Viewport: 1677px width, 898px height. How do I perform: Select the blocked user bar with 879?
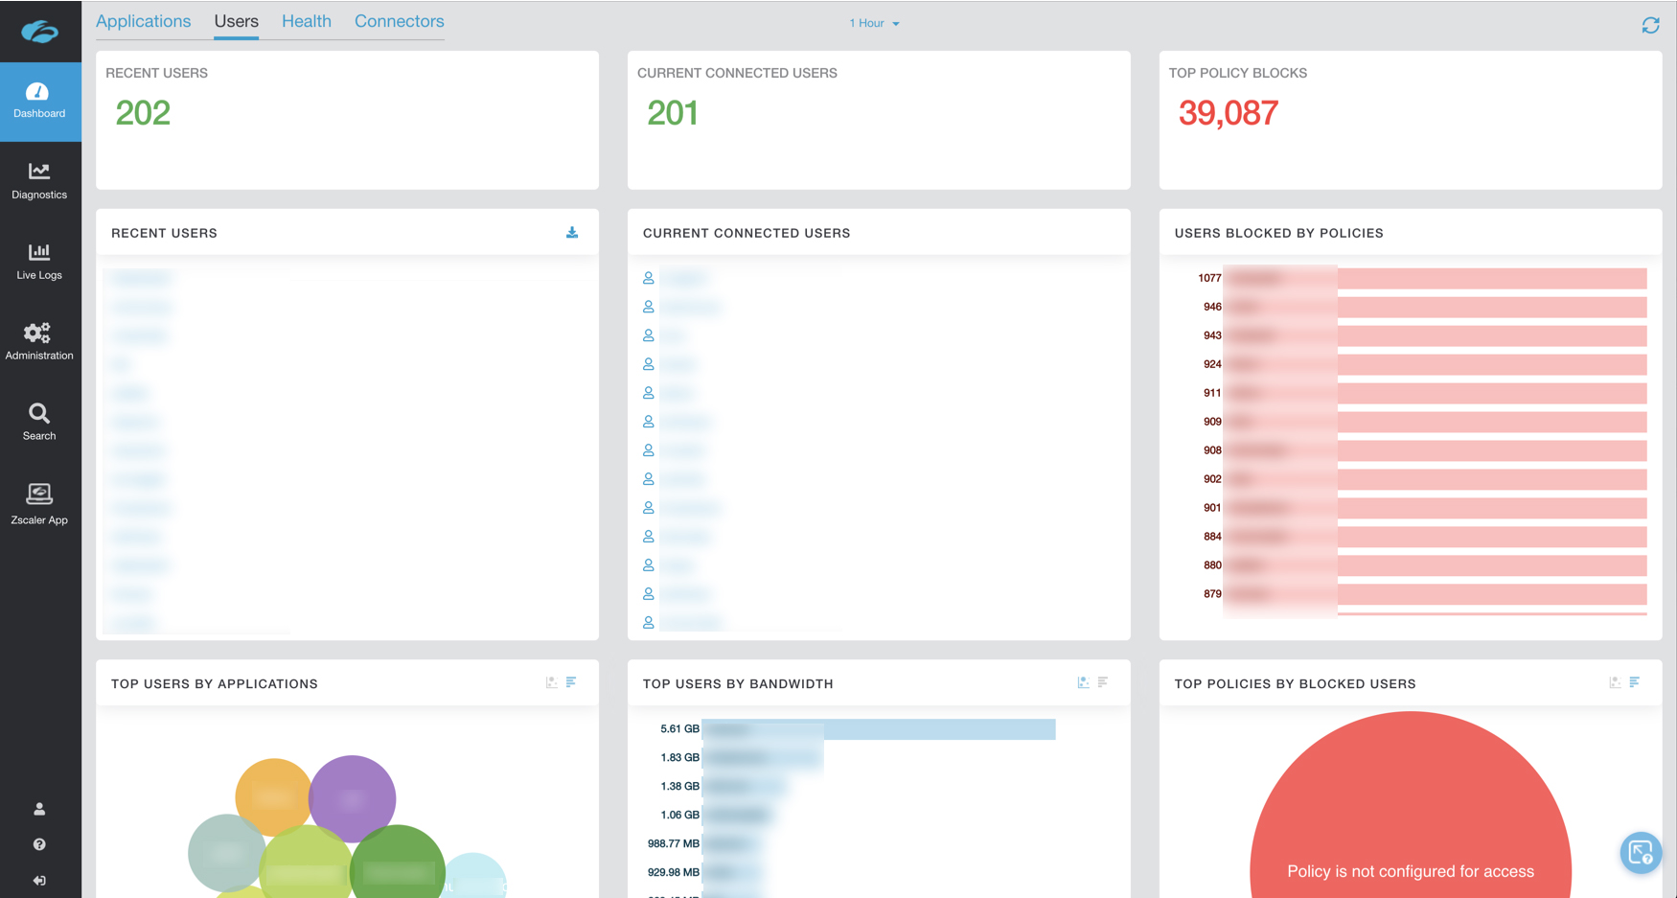point(1435,594)
